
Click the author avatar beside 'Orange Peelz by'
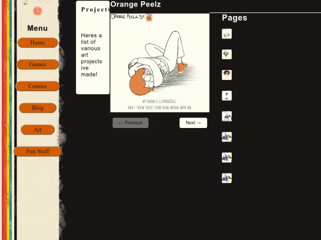pos(149,18)
